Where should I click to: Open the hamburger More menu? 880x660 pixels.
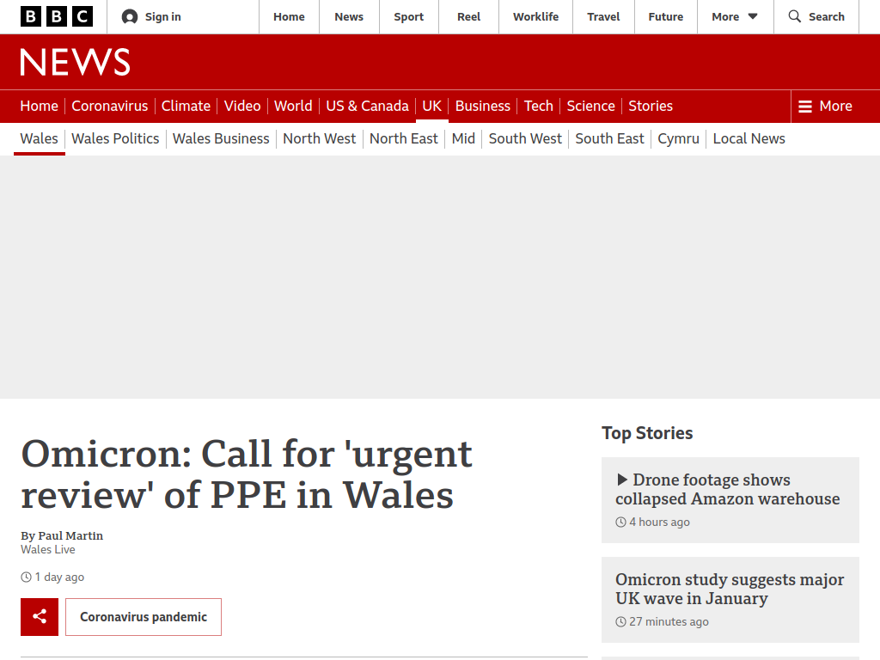click(x=825, y=106)
